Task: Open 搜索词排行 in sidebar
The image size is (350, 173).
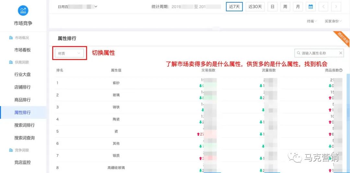Action: tap(24, 125)
